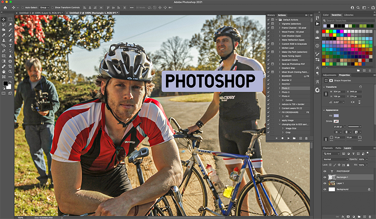Click the Fill color swatch in Appearance
Viewport: 376px width, 219px height.
point(336,115)
